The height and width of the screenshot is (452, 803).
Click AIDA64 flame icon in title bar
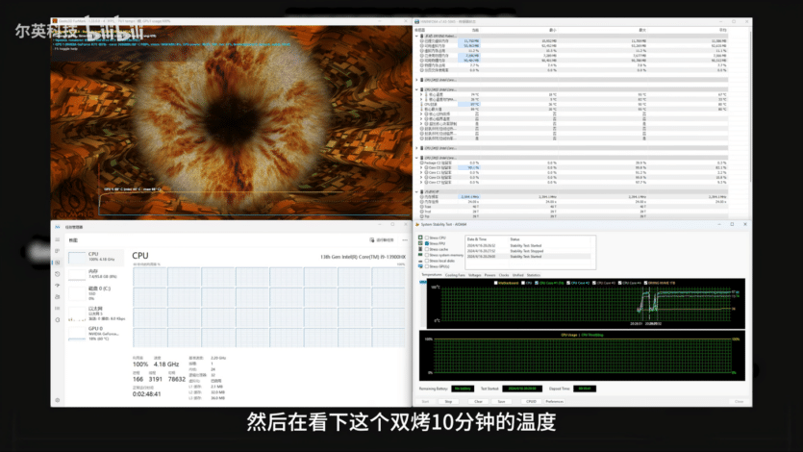[x=417, y=224]
